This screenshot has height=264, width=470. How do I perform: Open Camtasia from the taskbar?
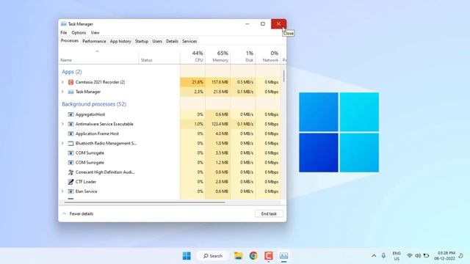click(x=269, y=256)
